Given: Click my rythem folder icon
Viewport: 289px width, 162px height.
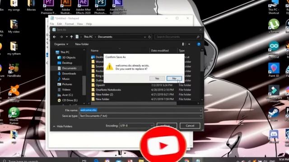Looking at the screenshot, I should [x=14, y=48].
